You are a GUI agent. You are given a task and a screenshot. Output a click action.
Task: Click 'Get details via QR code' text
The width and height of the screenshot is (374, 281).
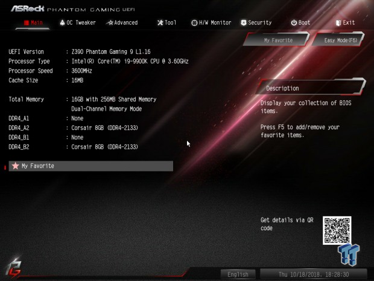(x=287, y=224)
